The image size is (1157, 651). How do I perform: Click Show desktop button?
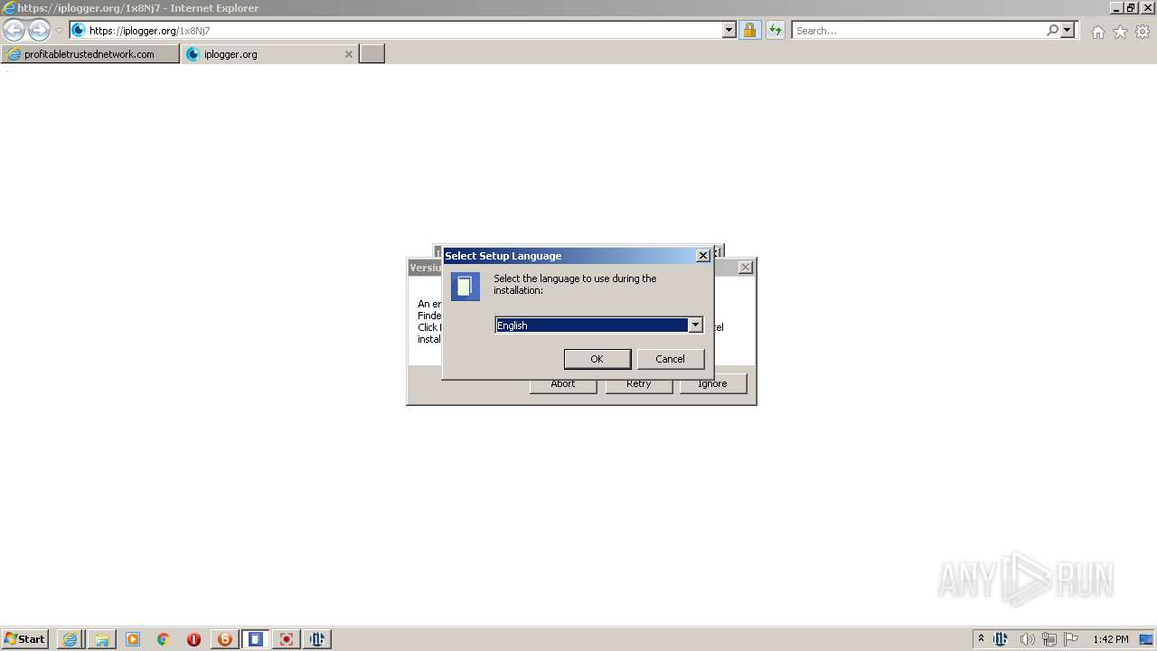1147,639
